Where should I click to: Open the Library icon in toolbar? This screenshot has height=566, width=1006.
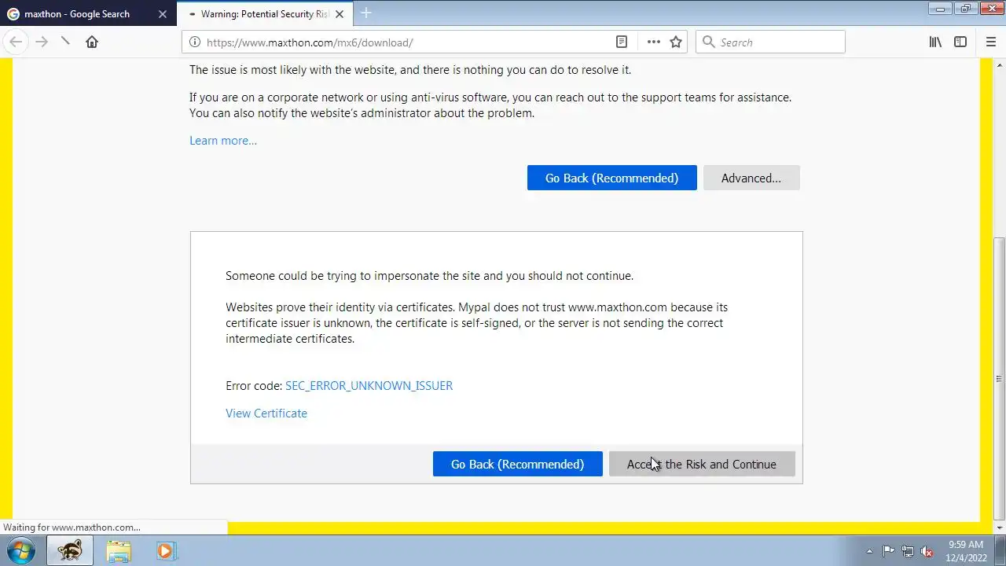(935, 42)
